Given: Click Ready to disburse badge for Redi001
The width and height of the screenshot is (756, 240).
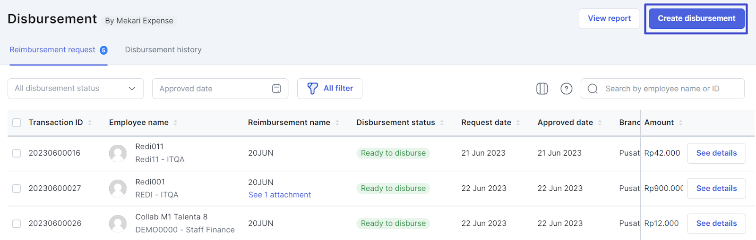Looking at the screenshot, I should coord(393,189).
